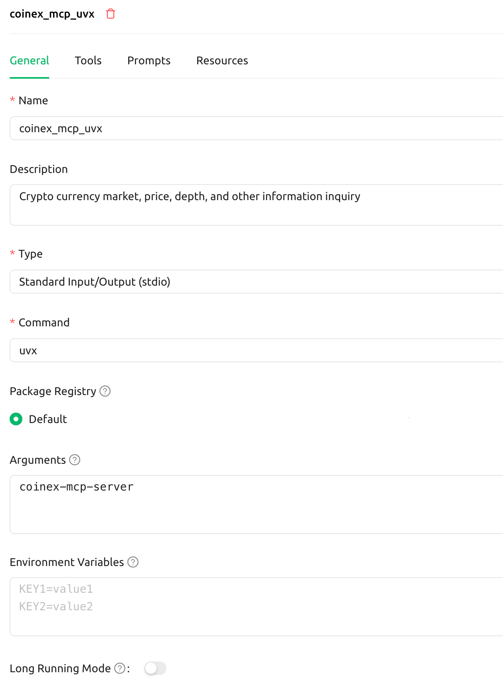View the Resources tab
This screenshot has height=691, width=503.
(222, 60)
